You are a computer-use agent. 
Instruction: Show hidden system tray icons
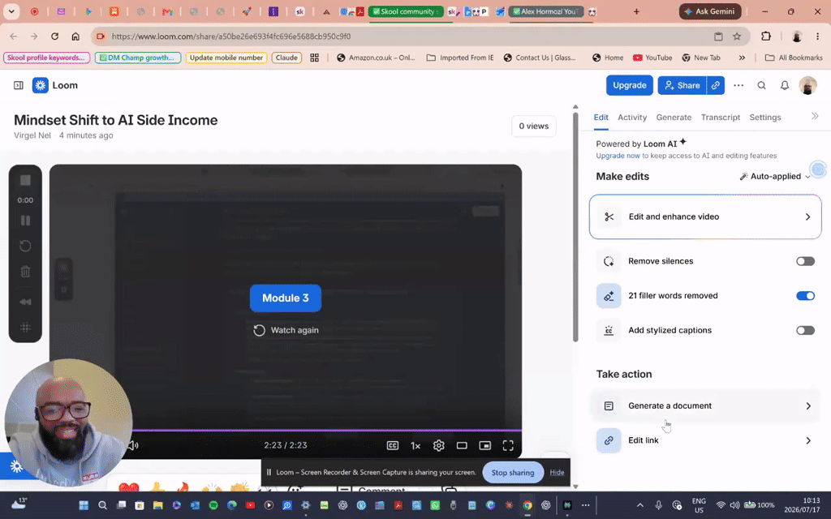639,505
